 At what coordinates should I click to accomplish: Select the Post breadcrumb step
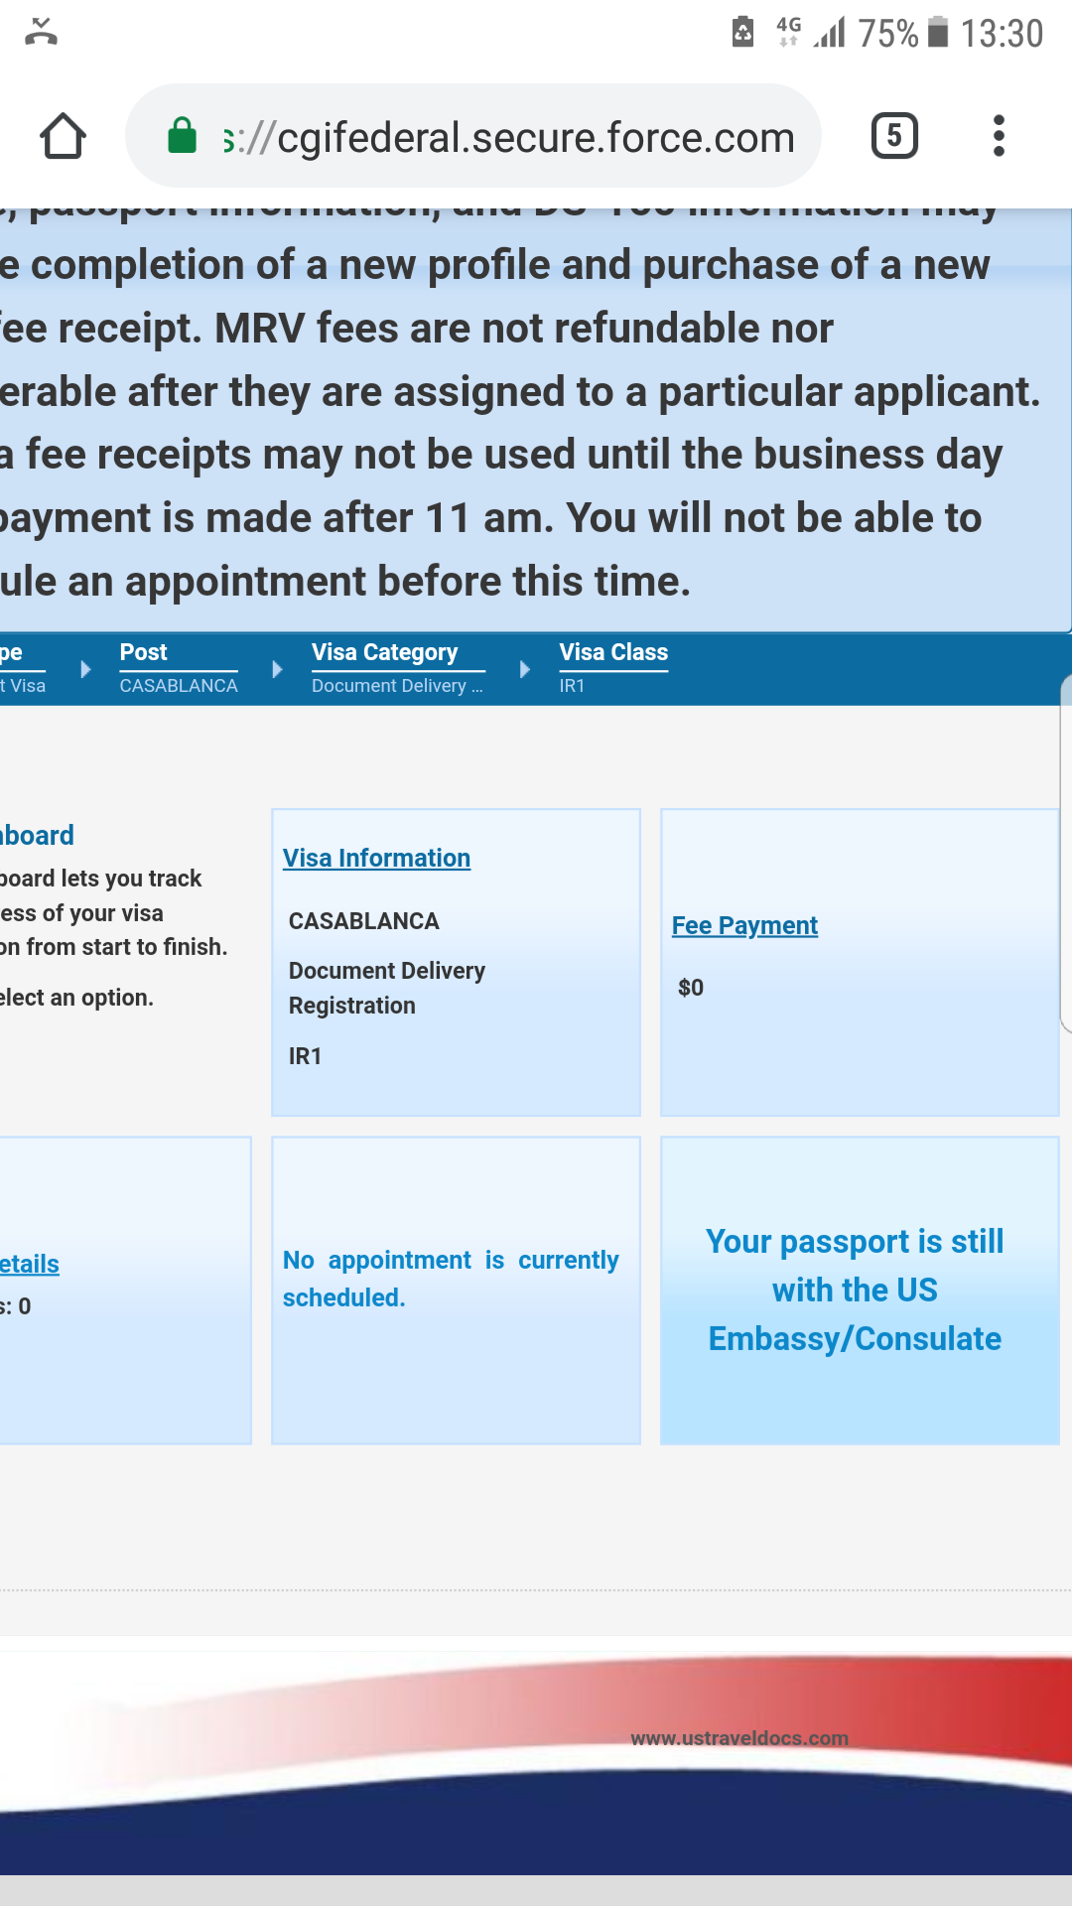point(178,668)
